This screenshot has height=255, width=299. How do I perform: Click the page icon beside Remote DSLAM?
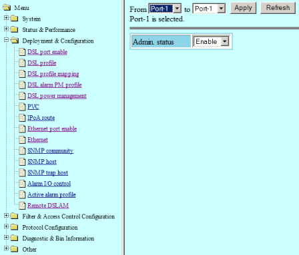coord(22,206)
